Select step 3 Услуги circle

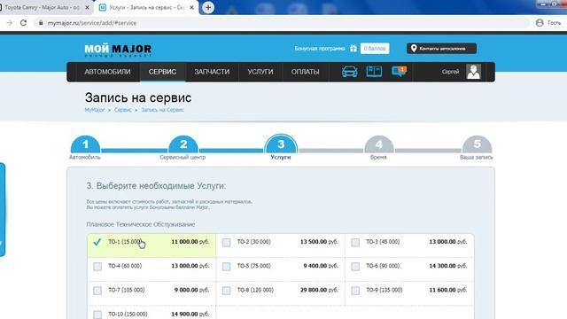[281, 144]
